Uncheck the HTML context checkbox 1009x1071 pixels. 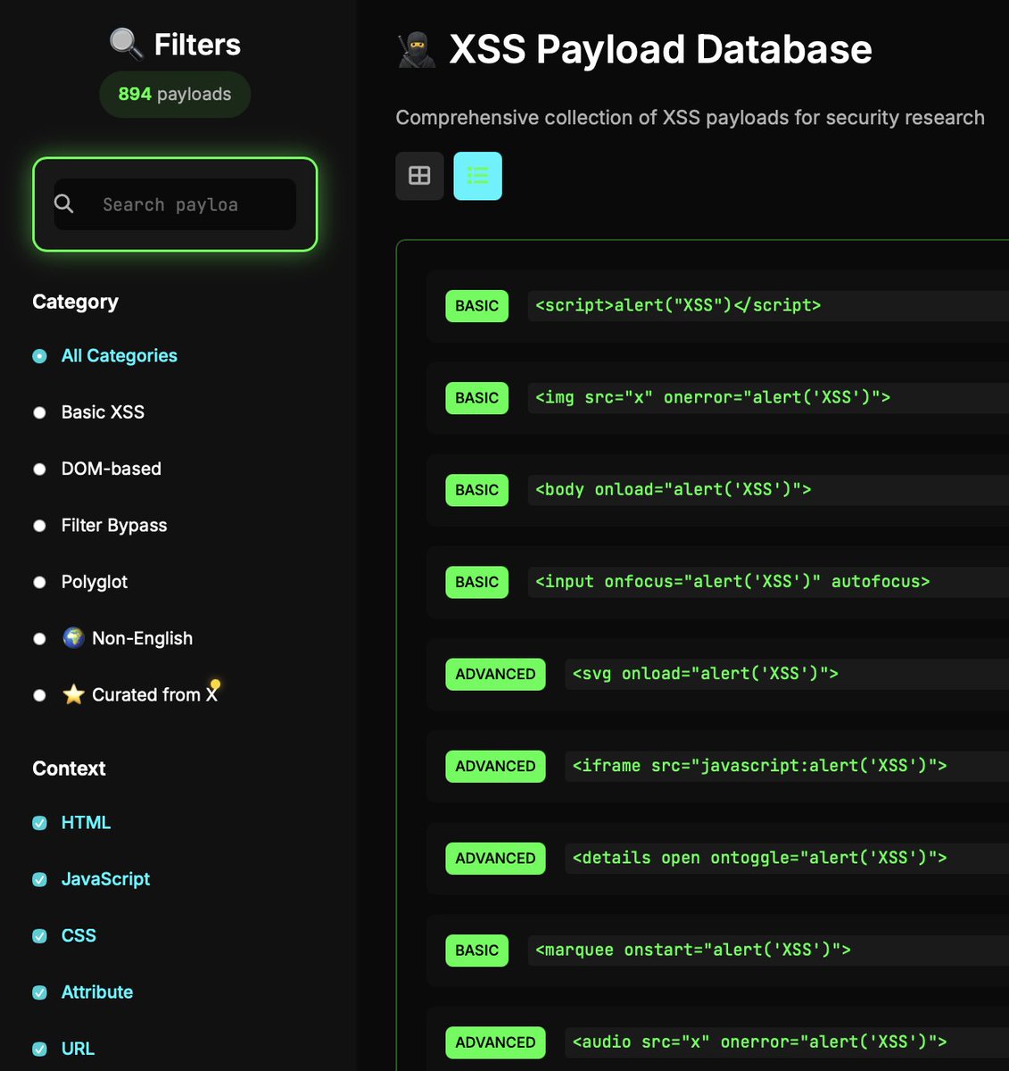coord(39,823)
